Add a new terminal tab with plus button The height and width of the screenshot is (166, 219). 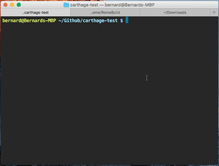(214, 12)
